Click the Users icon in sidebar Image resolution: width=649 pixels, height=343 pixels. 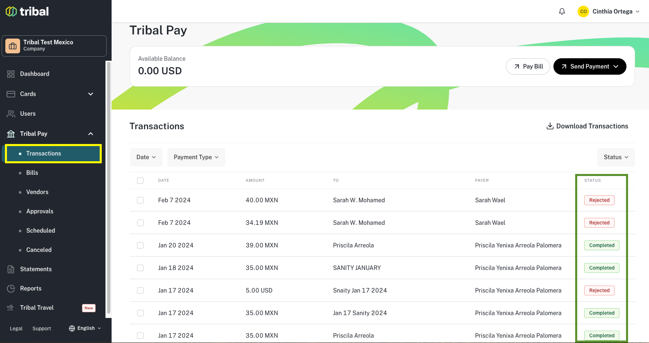pos(11,114)
